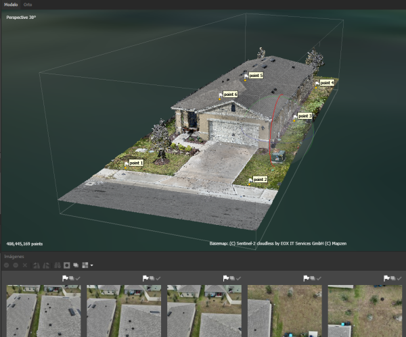Click the point 1 marker flag
Viewport: 406px width, 337px height.
[126, 163]
